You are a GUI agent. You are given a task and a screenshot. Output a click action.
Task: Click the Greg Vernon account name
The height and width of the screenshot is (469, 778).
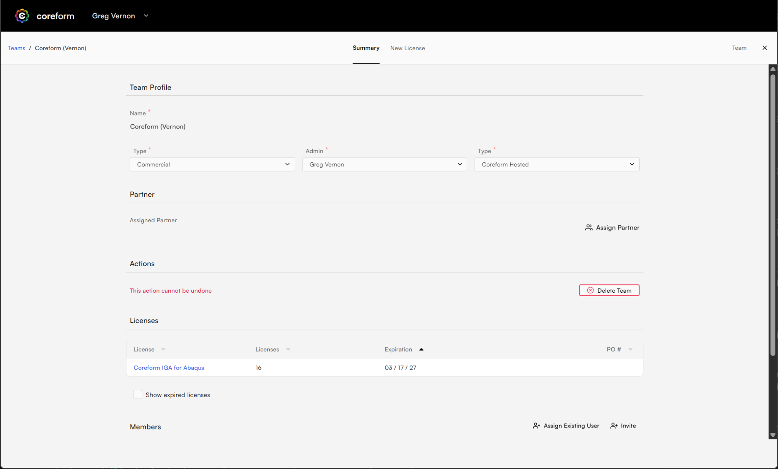point(114,16)
